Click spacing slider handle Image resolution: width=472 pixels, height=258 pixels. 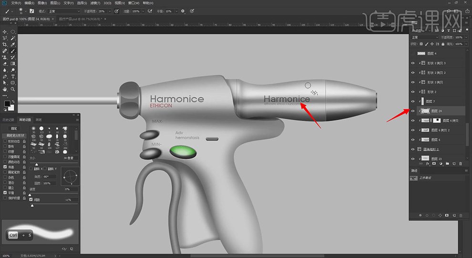tap(32, 206)
